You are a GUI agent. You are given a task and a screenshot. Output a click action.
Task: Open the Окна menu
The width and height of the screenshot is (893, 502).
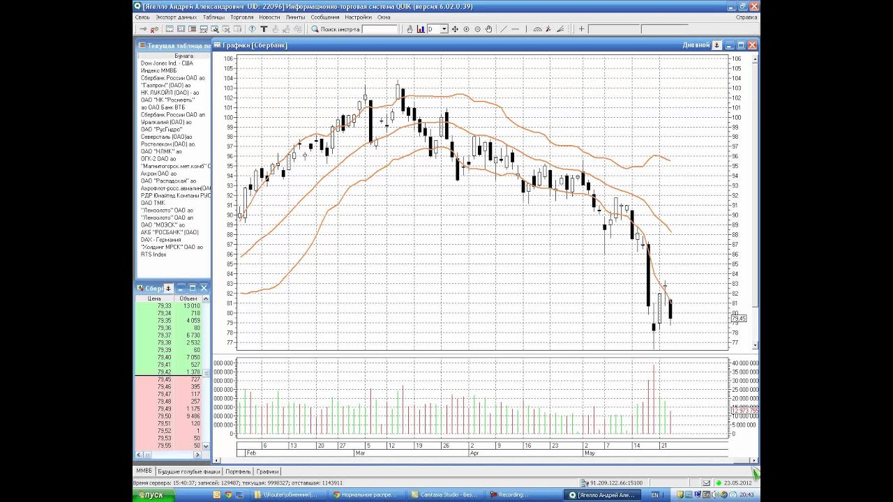[384, 17]
